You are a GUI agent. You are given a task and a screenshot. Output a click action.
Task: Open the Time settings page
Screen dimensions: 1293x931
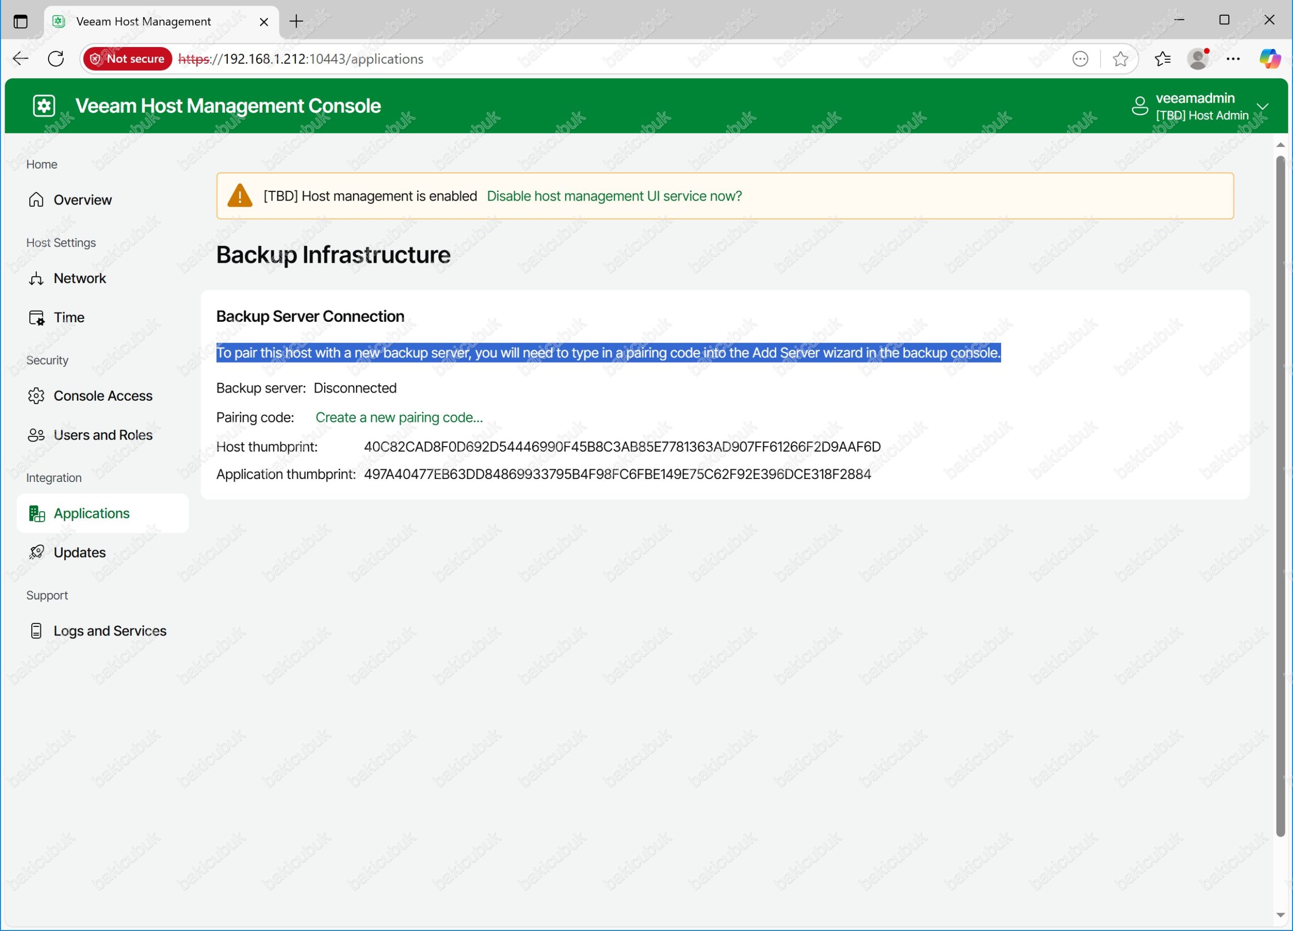(103, 318)
